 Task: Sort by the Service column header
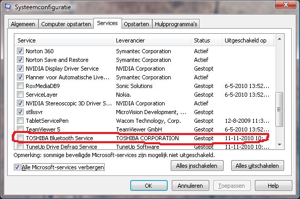click(x=64, y=40)
